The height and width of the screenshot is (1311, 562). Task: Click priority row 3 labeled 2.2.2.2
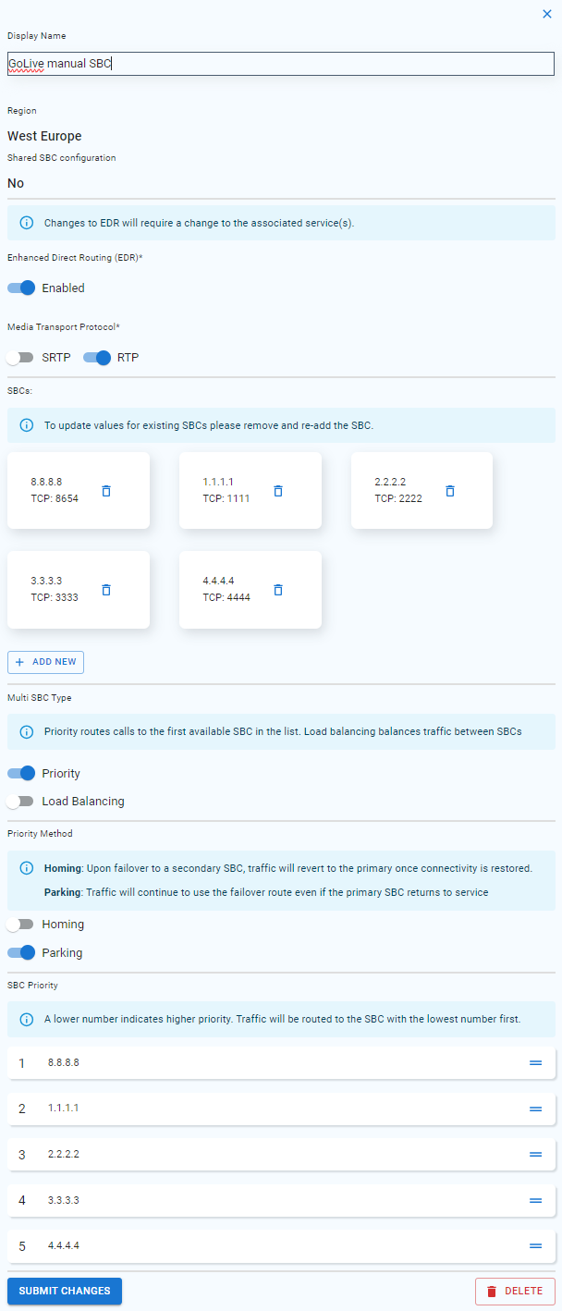[281, 1154]
